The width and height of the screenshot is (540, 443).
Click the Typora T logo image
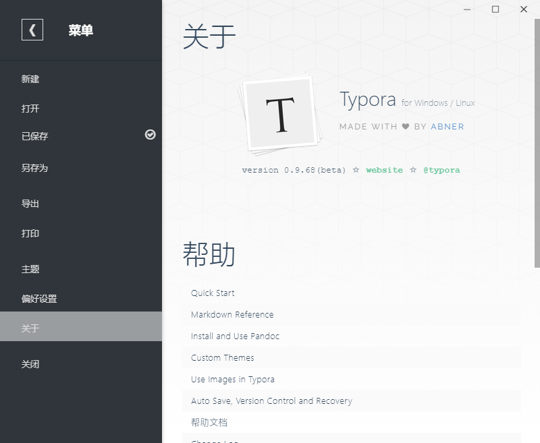pyautogui.click(x=280, y=114)
